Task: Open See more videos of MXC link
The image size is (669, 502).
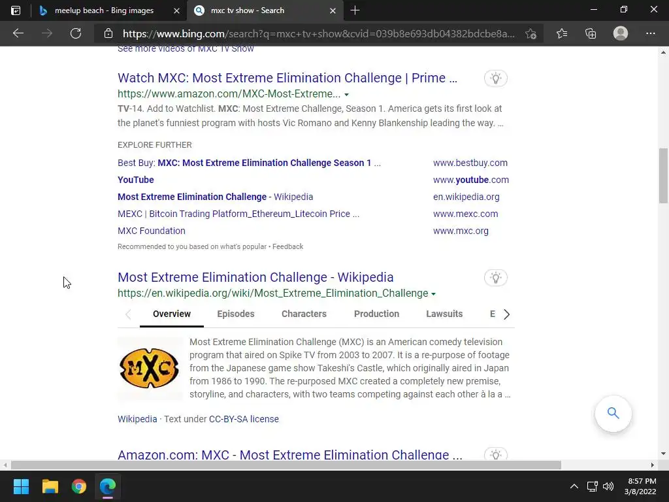Action: [186, 48]
